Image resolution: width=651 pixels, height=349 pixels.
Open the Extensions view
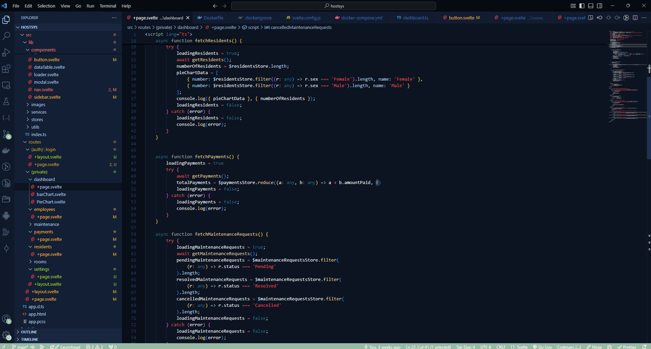pos(7,69)
